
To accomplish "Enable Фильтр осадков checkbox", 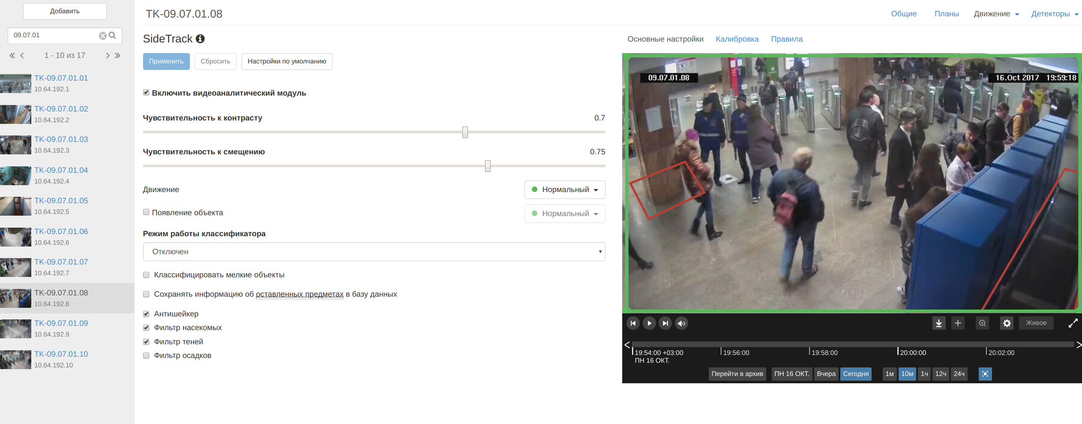I will click(x=146, y=355).
